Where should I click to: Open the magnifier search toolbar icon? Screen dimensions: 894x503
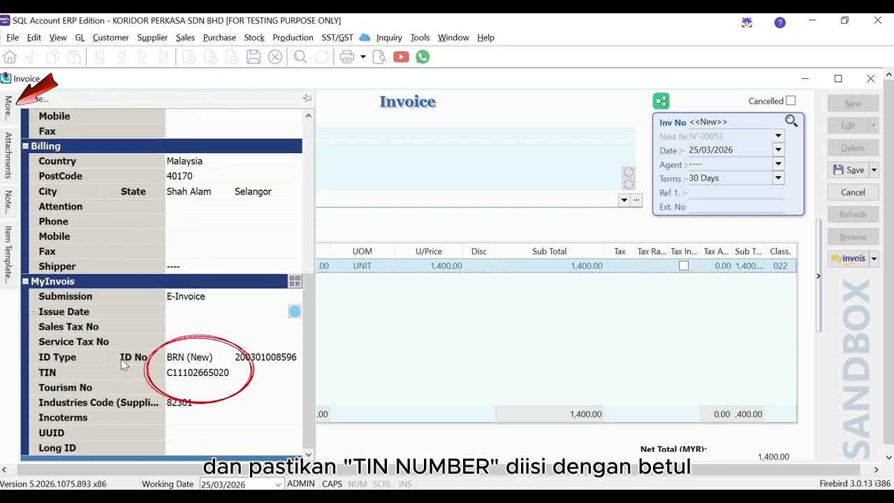tap(300, 57)
